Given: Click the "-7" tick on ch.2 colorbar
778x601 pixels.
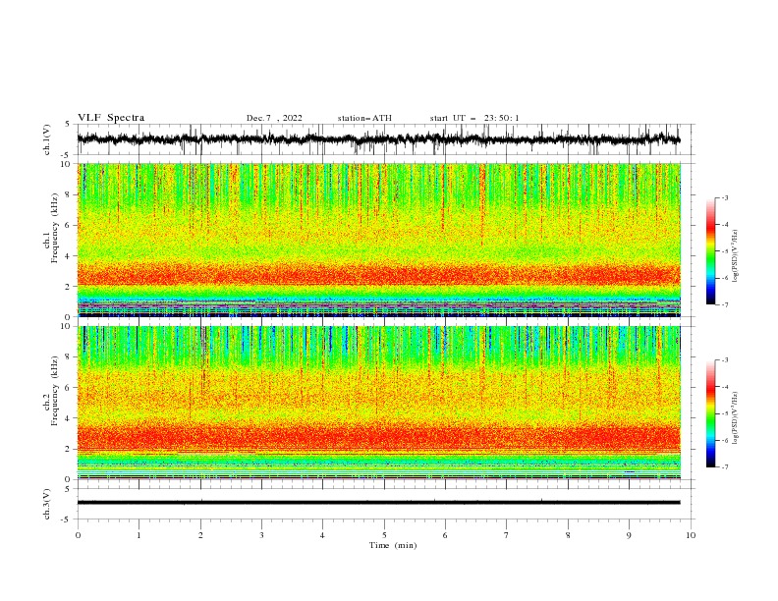Looking at the screenshot, I should click(725, 467).
